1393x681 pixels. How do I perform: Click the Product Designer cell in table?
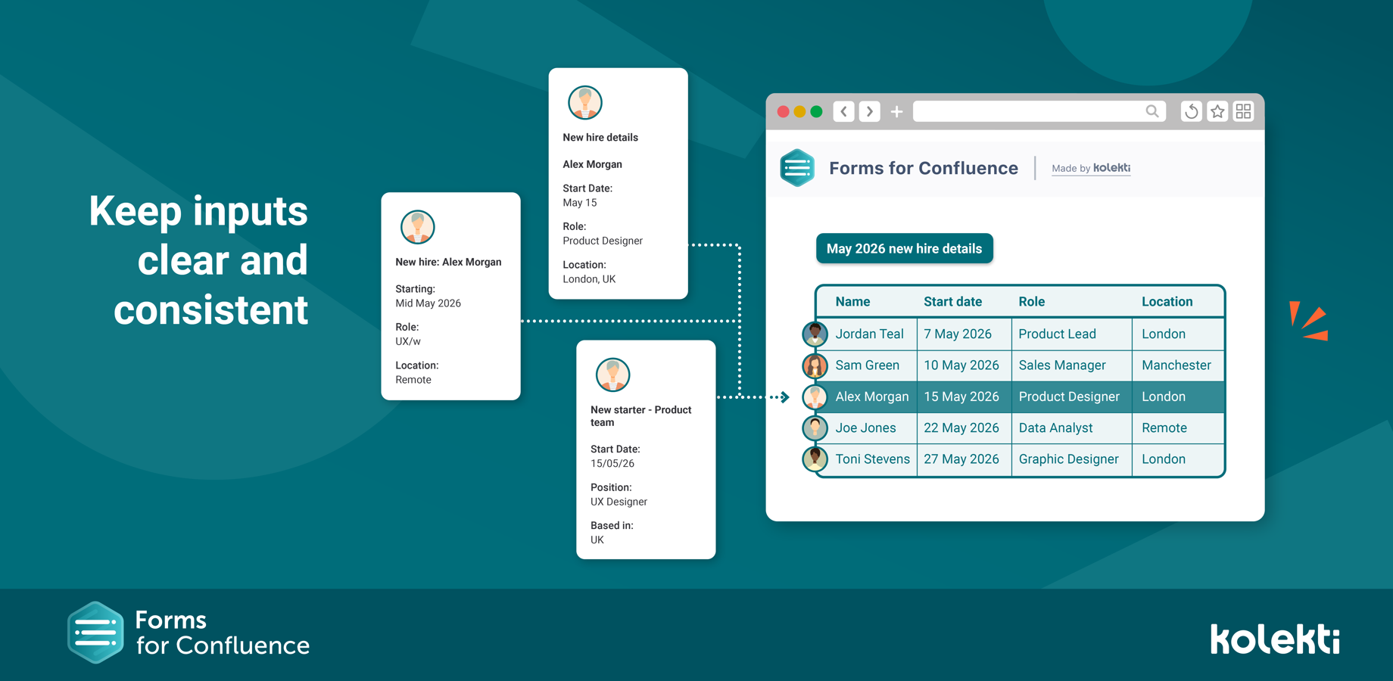tap(1068, 396)
